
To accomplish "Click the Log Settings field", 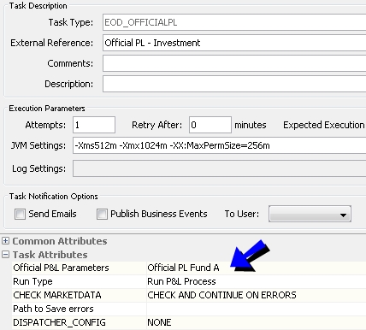I will click(x=219, y=168).
